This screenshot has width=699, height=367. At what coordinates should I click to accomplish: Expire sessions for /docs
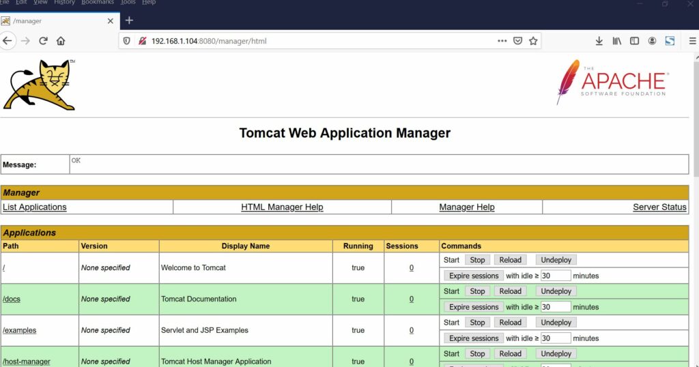pyautogui.click(x=474, y=307)
